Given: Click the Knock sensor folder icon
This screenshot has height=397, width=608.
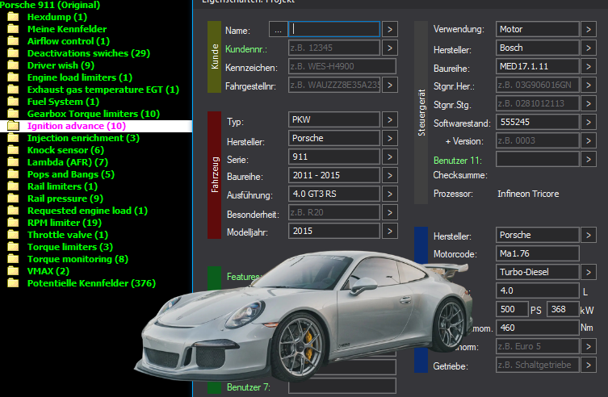Looking at the screenshot, I should point(13,150).
